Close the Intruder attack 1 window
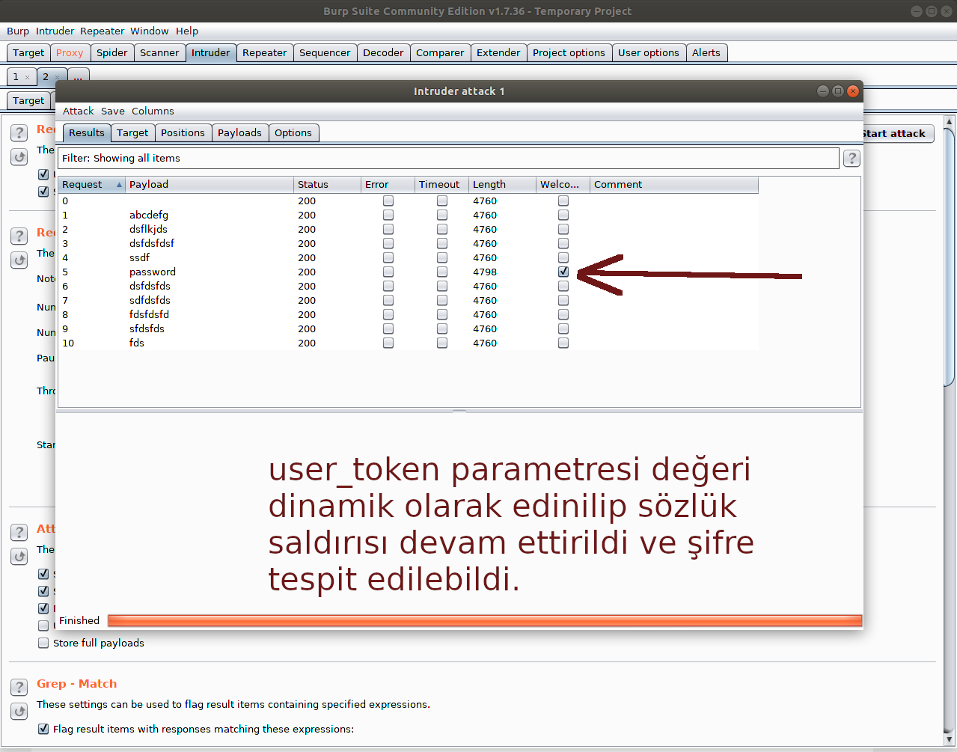This screenshot has width=957, height=752. tap(853, 91)
